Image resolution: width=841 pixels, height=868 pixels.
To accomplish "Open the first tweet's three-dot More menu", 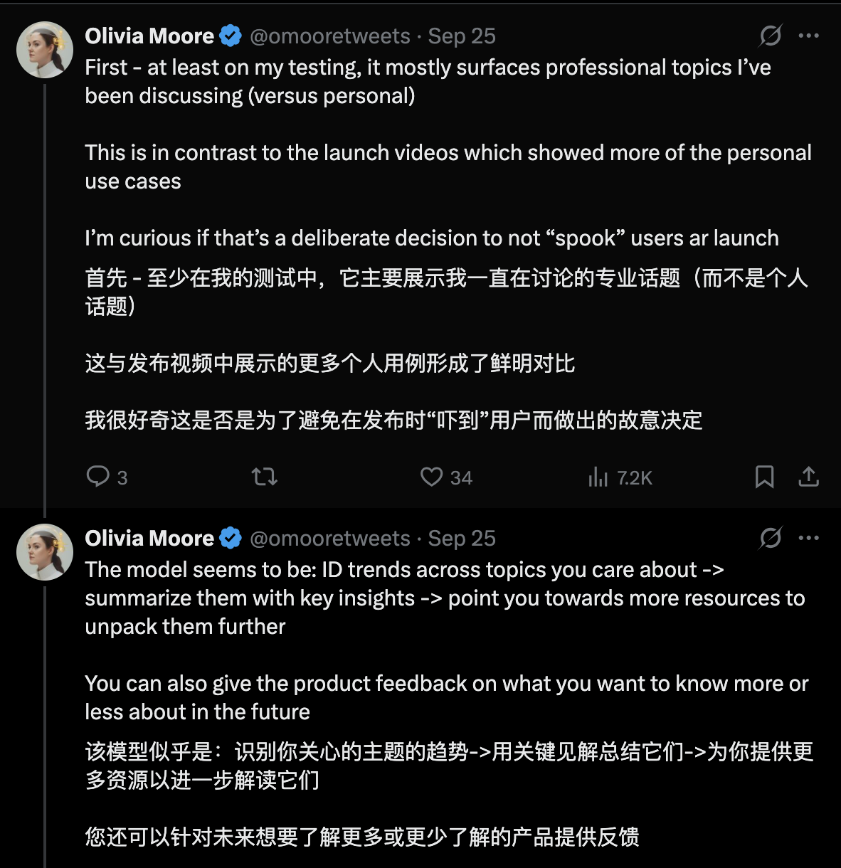I will 809,36.
